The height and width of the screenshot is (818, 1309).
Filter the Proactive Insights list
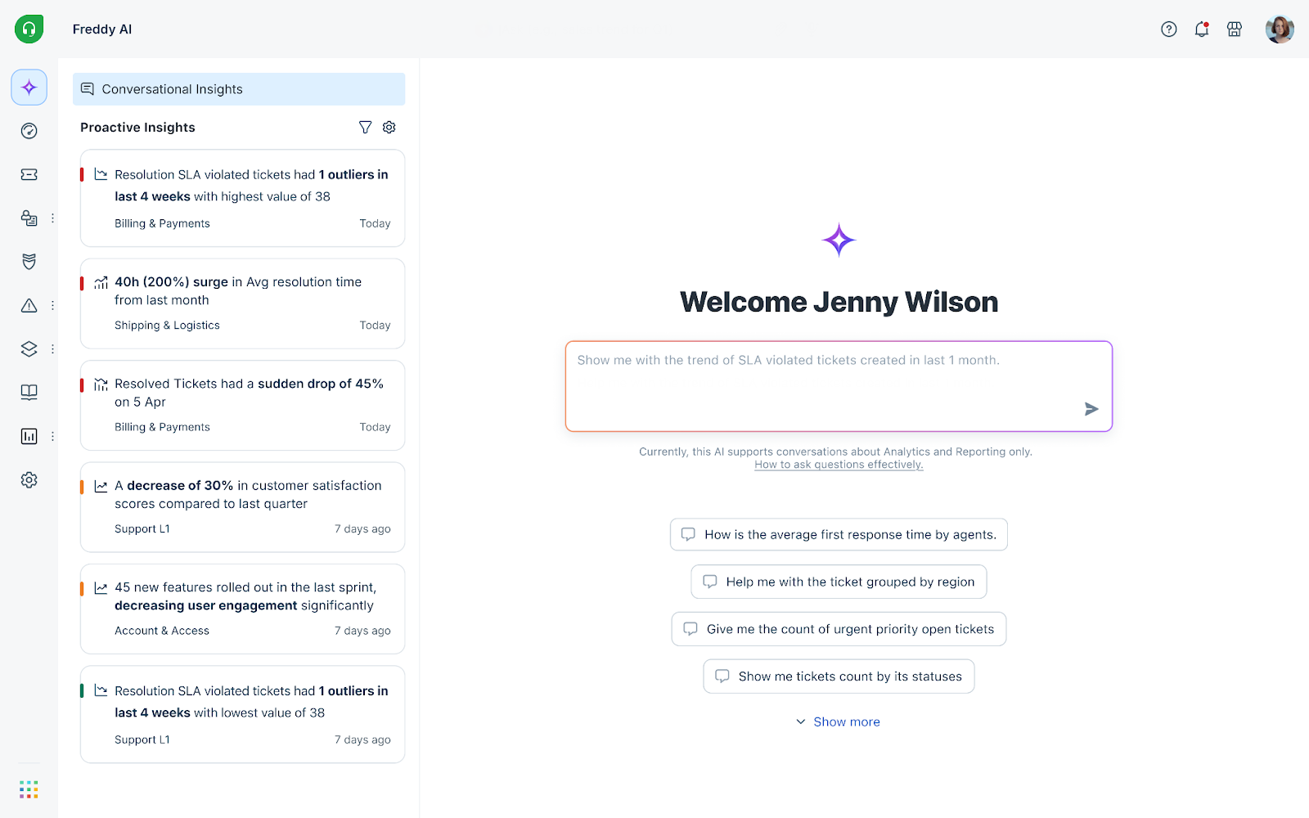pos(366,128)
